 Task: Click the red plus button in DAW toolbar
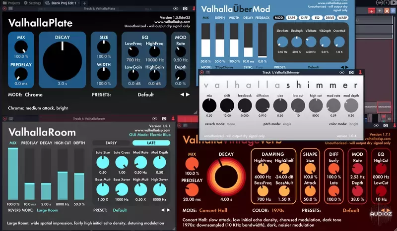tap(371, 10)
